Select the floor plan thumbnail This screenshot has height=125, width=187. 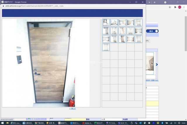point(106,22)
